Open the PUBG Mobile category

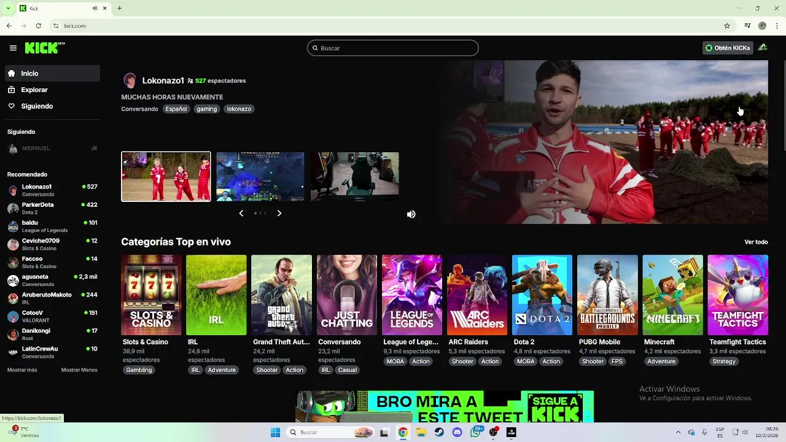click(607, 295)
